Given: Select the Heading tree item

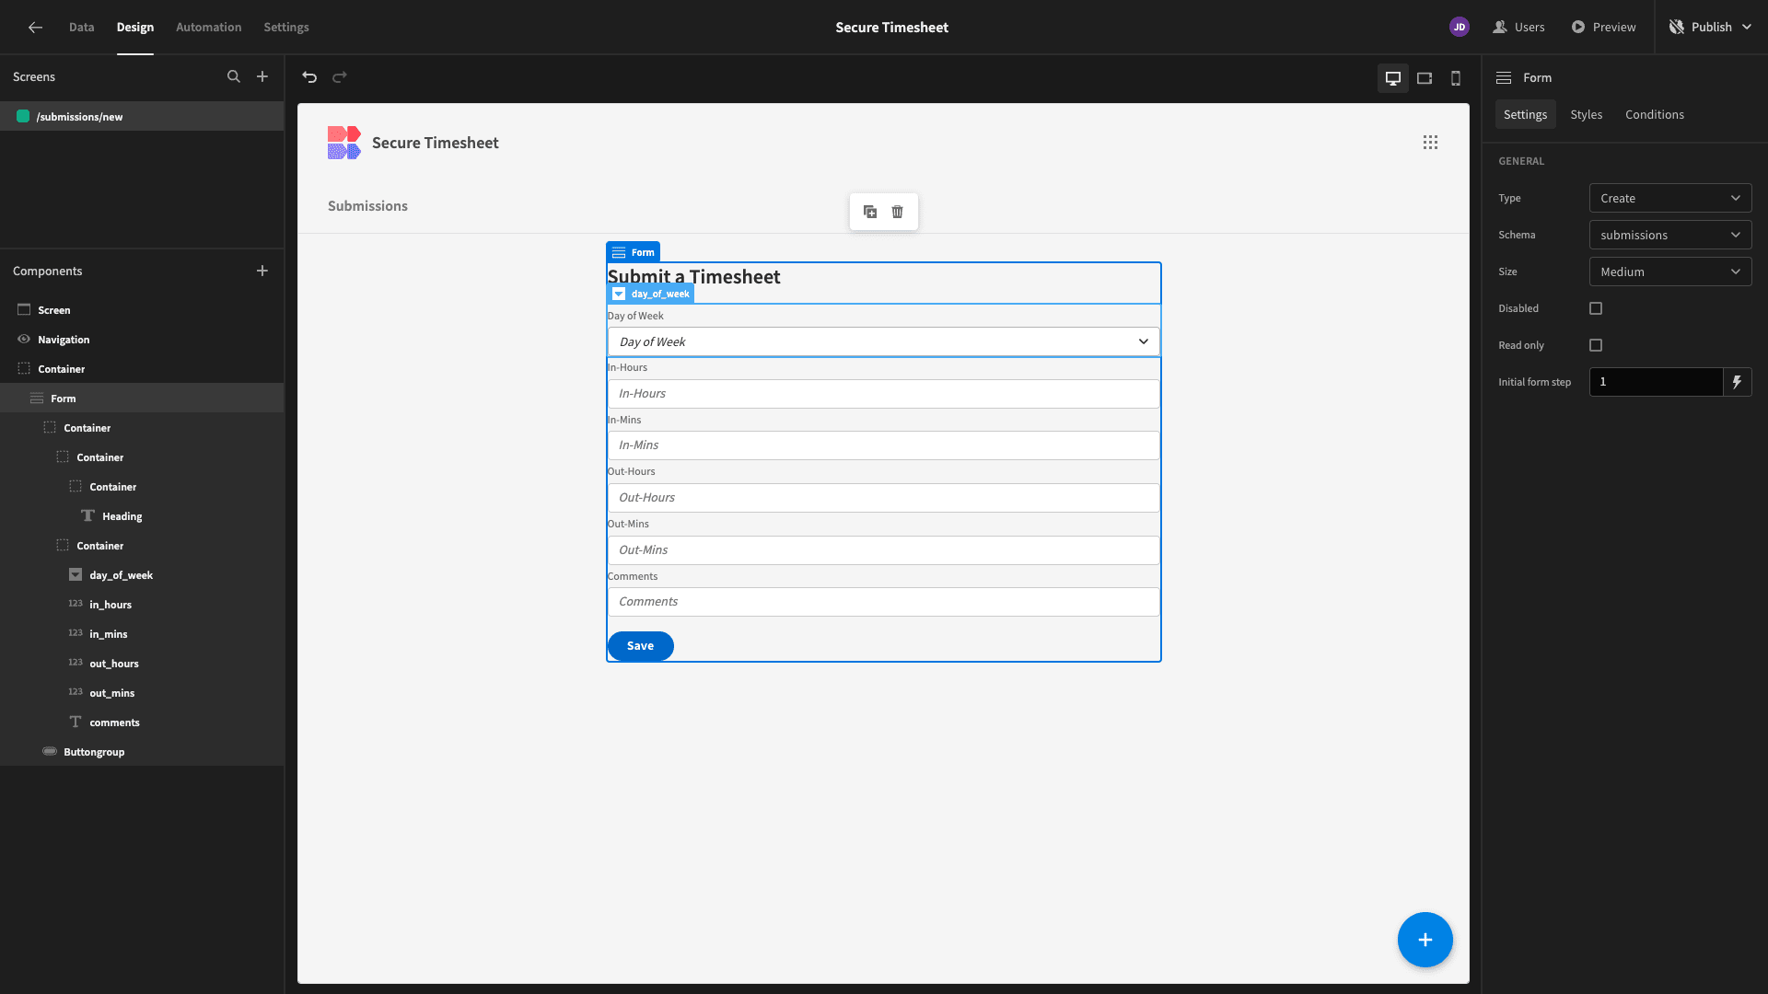Looking at the screenshot, I should click(x=142, y=516).
